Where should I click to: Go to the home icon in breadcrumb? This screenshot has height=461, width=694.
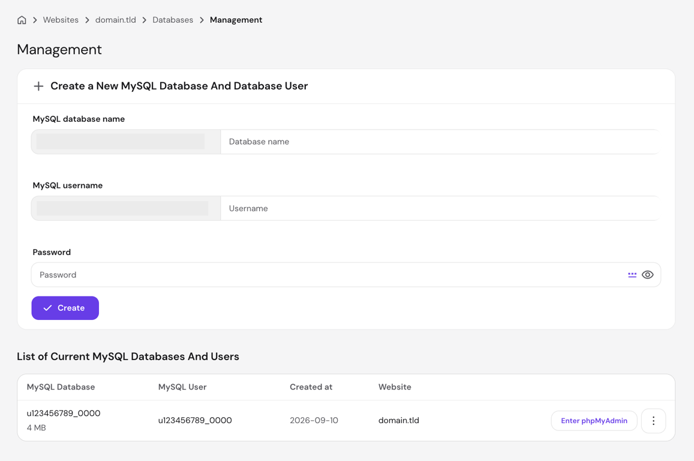pos(22,20)
